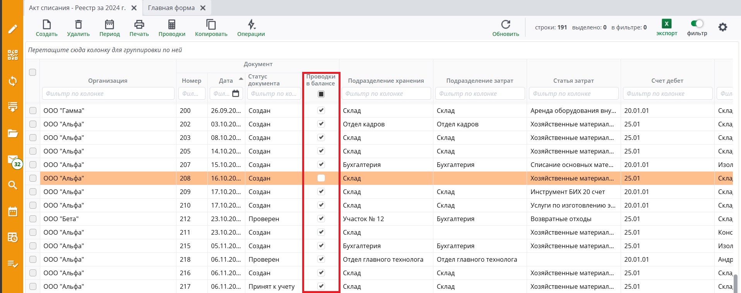Check the select-all rows checkbox in header
This screenshot has height=293, width=741.
(33, 72)
